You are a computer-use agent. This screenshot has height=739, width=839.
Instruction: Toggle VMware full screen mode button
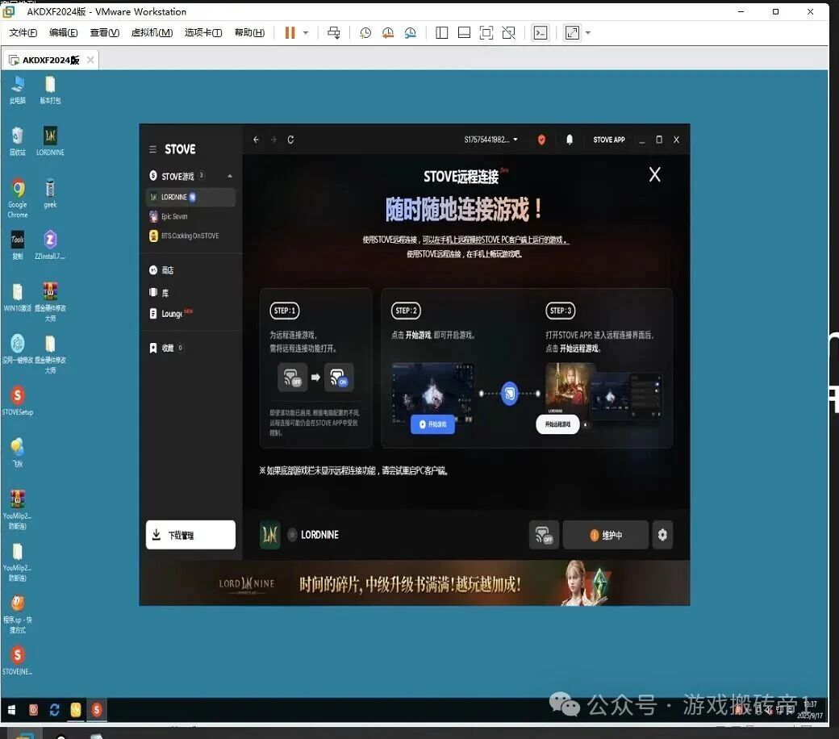(572, 33)
